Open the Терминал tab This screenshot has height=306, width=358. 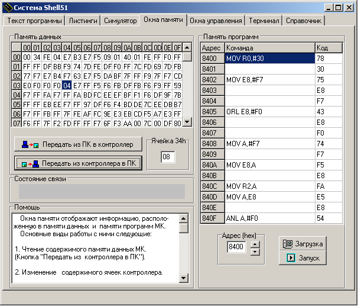[x=264, y=21]
